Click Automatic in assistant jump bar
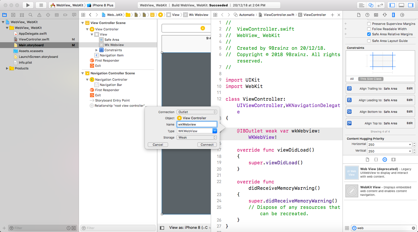This screenshot has height=232, width=418. 247,15
